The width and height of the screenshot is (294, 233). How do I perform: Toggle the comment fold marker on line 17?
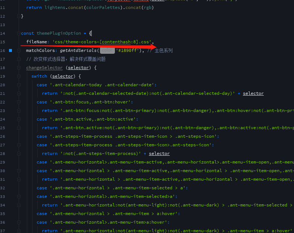19,59
